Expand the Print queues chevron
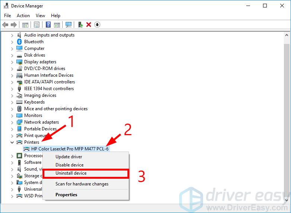 [x=12, y=136]
